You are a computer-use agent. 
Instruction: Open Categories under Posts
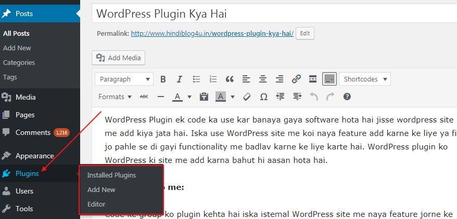pos(19,62)
